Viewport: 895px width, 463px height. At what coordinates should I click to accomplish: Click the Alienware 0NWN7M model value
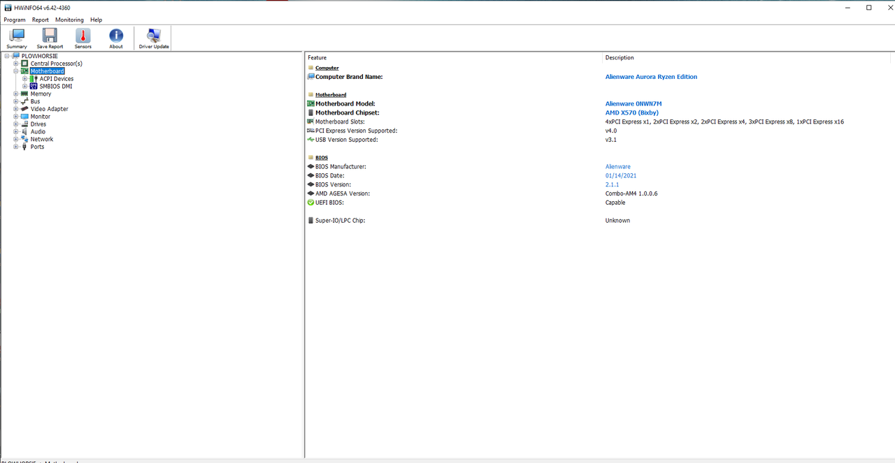coord(633,103)
